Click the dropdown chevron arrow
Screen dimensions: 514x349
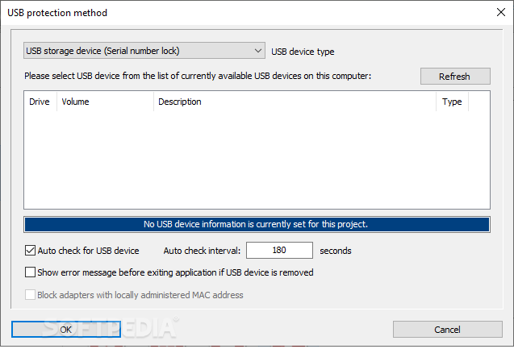pyautogui.click(x=257, y=51)
